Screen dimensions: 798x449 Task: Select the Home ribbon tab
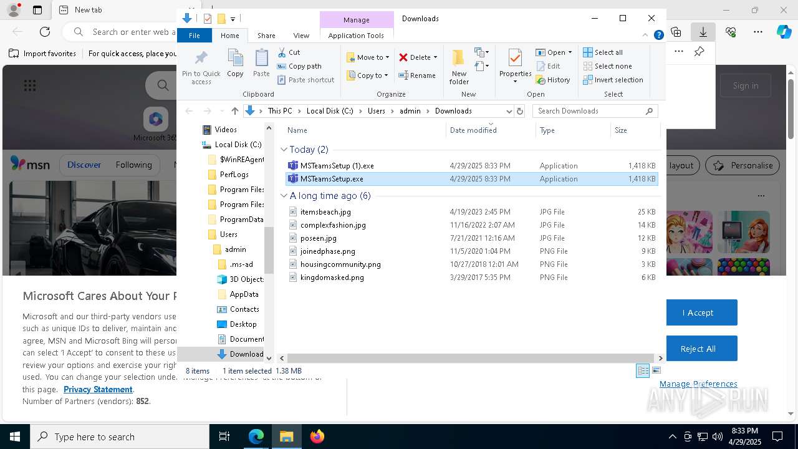(229, 36)
